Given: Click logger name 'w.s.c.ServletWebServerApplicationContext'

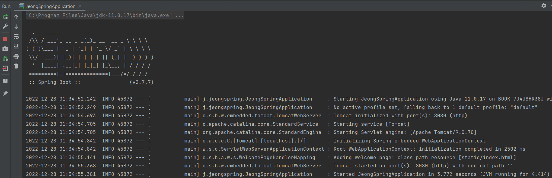Looking at the screenshot, I should point(264,149).
